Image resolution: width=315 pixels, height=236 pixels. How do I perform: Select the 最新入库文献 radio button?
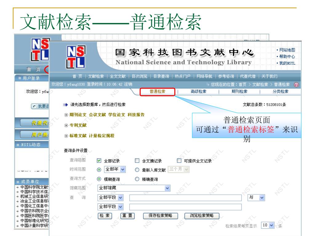click(x=137, y=170)
